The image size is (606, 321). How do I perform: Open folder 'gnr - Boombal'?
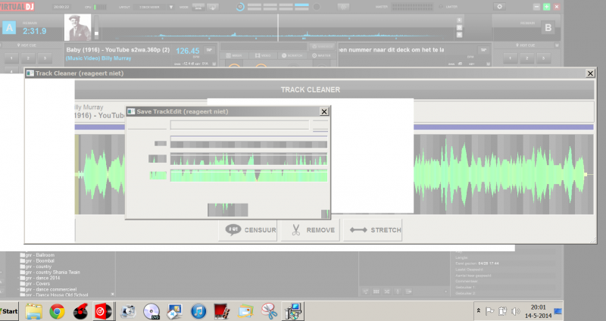(x=37, y=260)
